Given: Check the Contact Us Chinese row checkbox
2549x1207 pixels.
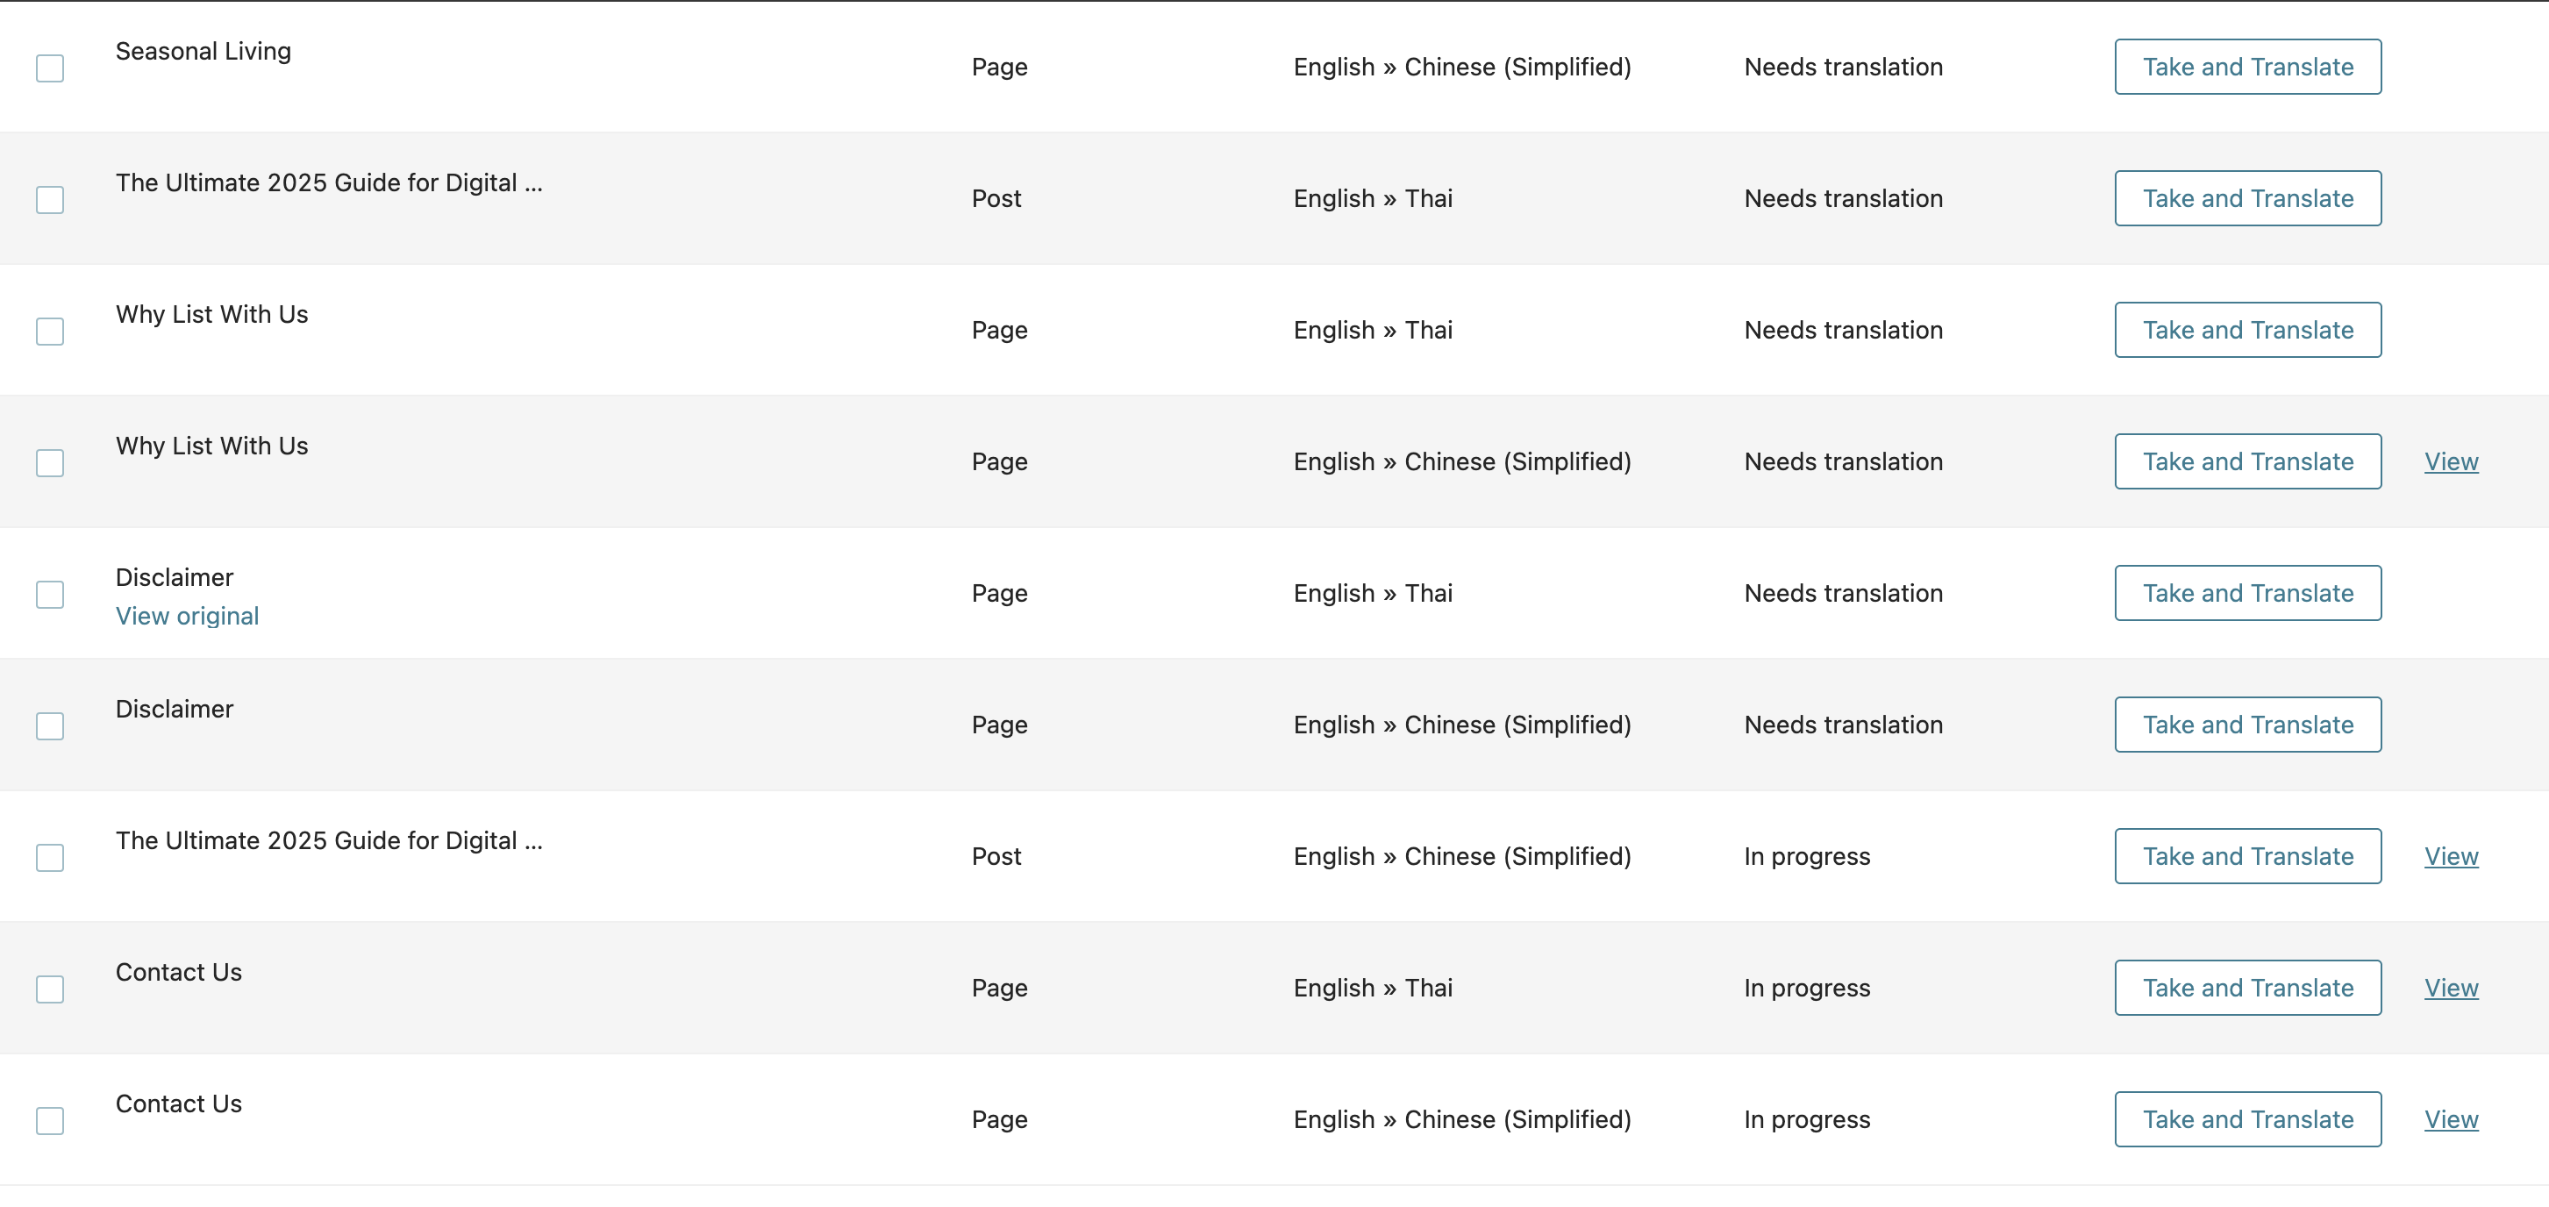Looking at the screenshot, I should [x=49, y=1121].
